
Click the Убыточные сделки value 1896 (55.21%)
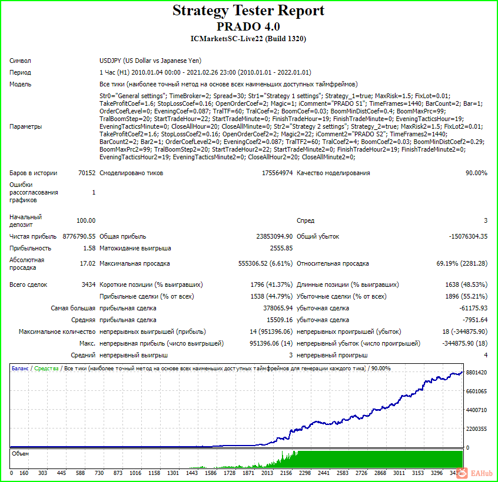pos(466,296)
